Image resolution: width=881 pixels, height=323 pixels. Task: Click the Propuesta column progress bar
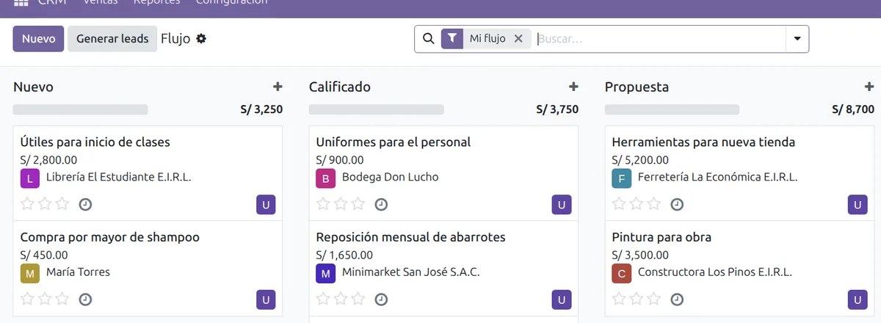672,109
